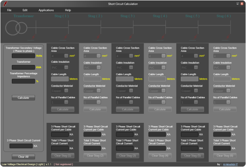The image size is (246, 167).
Task: Click the 'Not registered' status text
Action: pyautogui.click(x=63, y=164)
